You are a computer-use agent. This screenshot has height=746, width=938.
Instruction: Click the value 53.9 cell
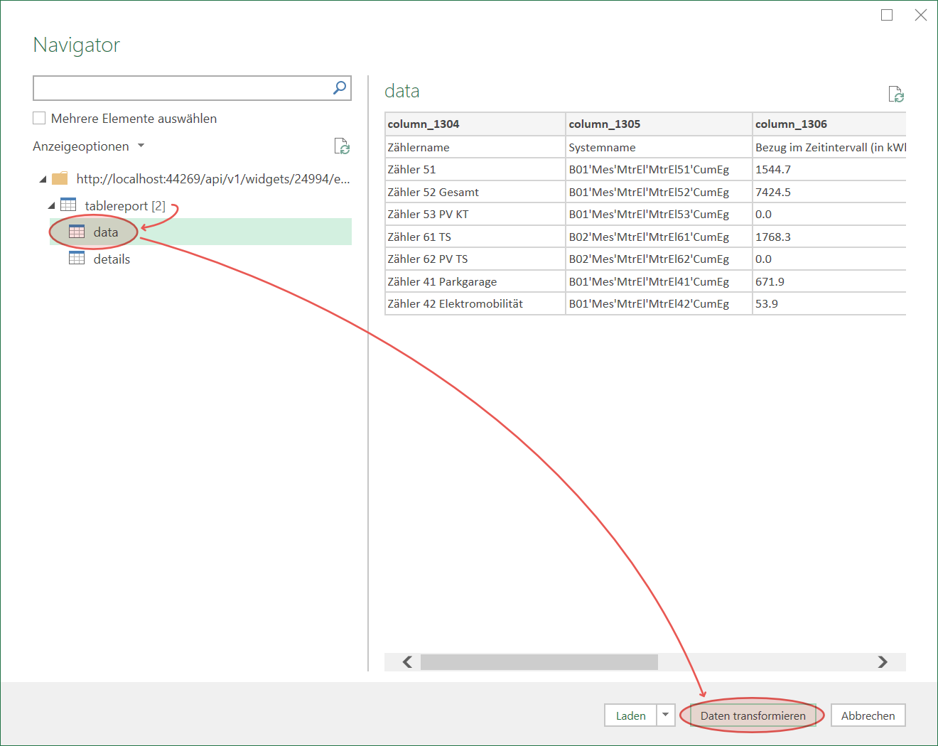coord(829,303)
